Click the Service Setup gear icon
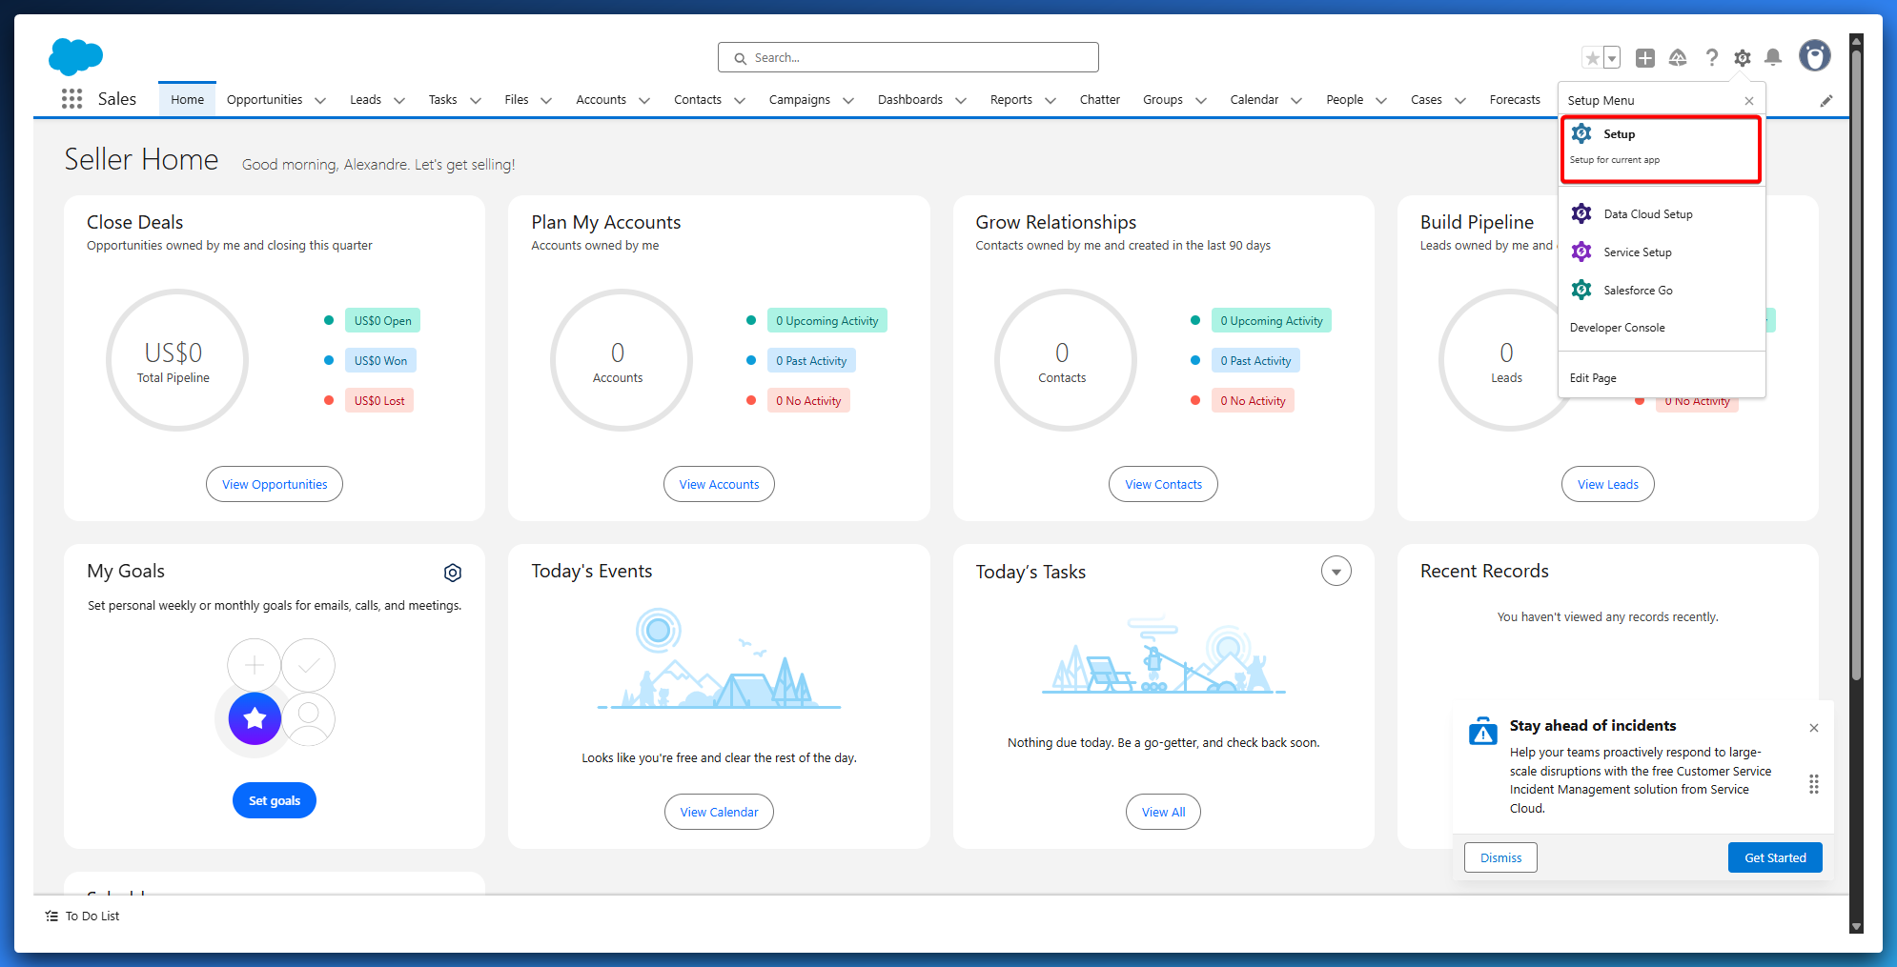The width and height of the screenshot is (1897, 967). [x=1581, y=252]
